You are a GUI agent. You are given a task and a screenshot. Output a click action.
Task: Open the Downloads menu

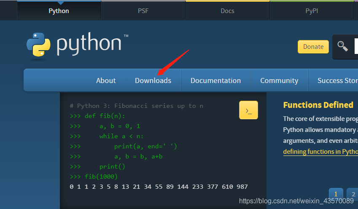click(153, 80)
